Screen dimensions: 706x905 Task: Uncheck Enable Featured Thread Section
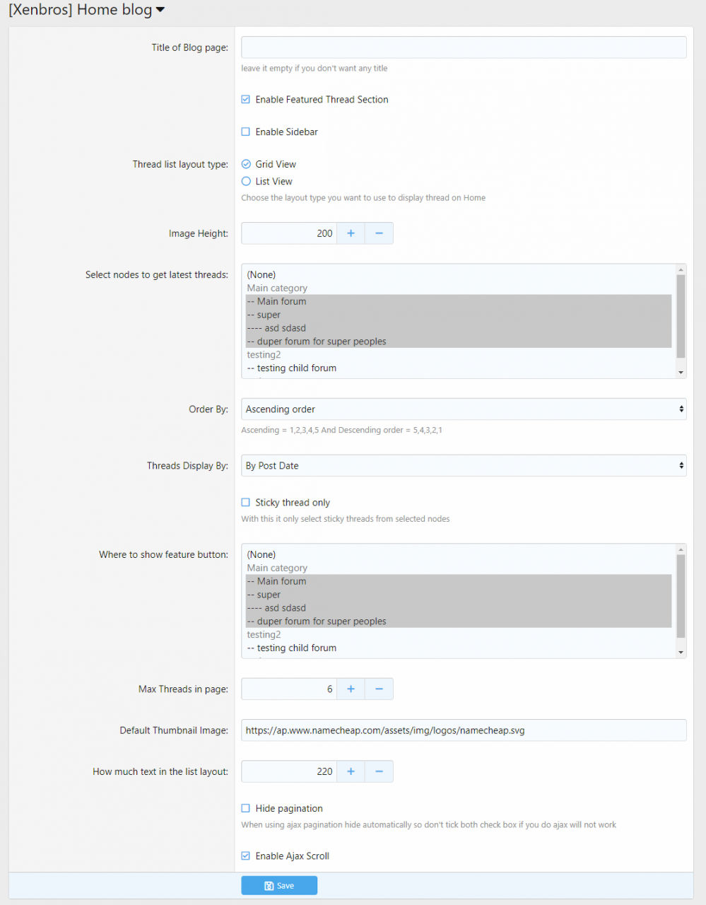coord(246,100)
